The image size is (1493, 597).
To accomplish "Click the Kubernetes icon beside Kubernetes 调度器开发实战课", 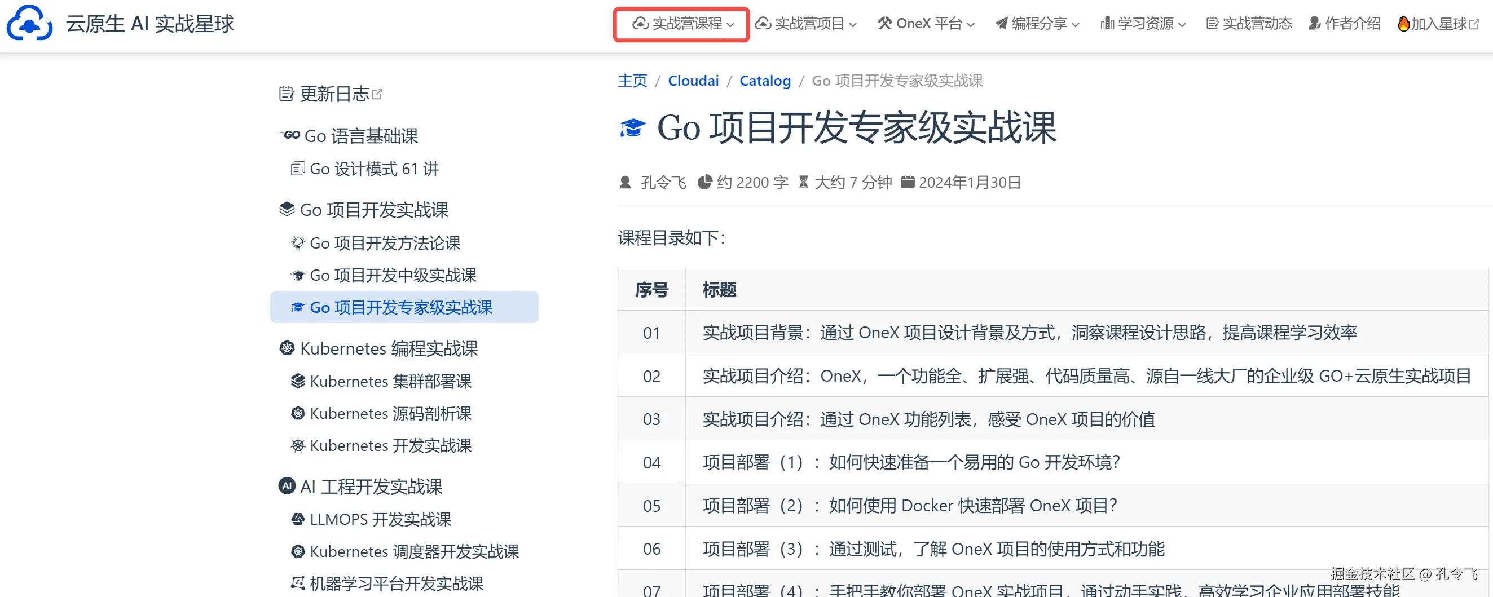I will [x=297, y=551].
